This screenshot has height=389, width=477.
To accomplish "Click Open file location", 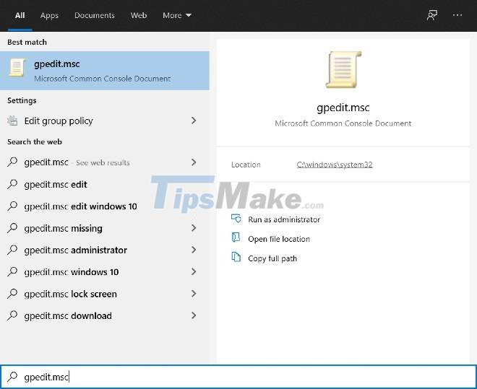I will pyautogui.click(x=279, y=239).
